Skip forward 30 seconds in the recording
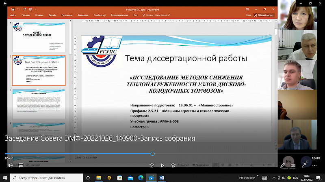 173,165
